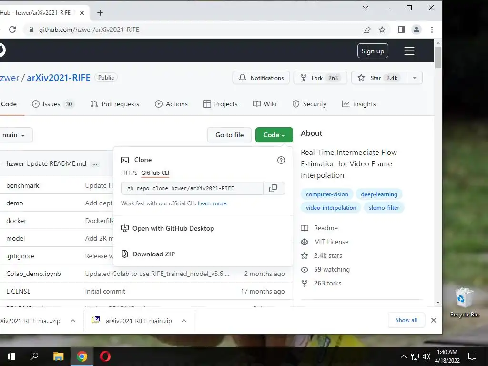Open the deep-learning topic tag
488x366 pixels.
point(379,194)
